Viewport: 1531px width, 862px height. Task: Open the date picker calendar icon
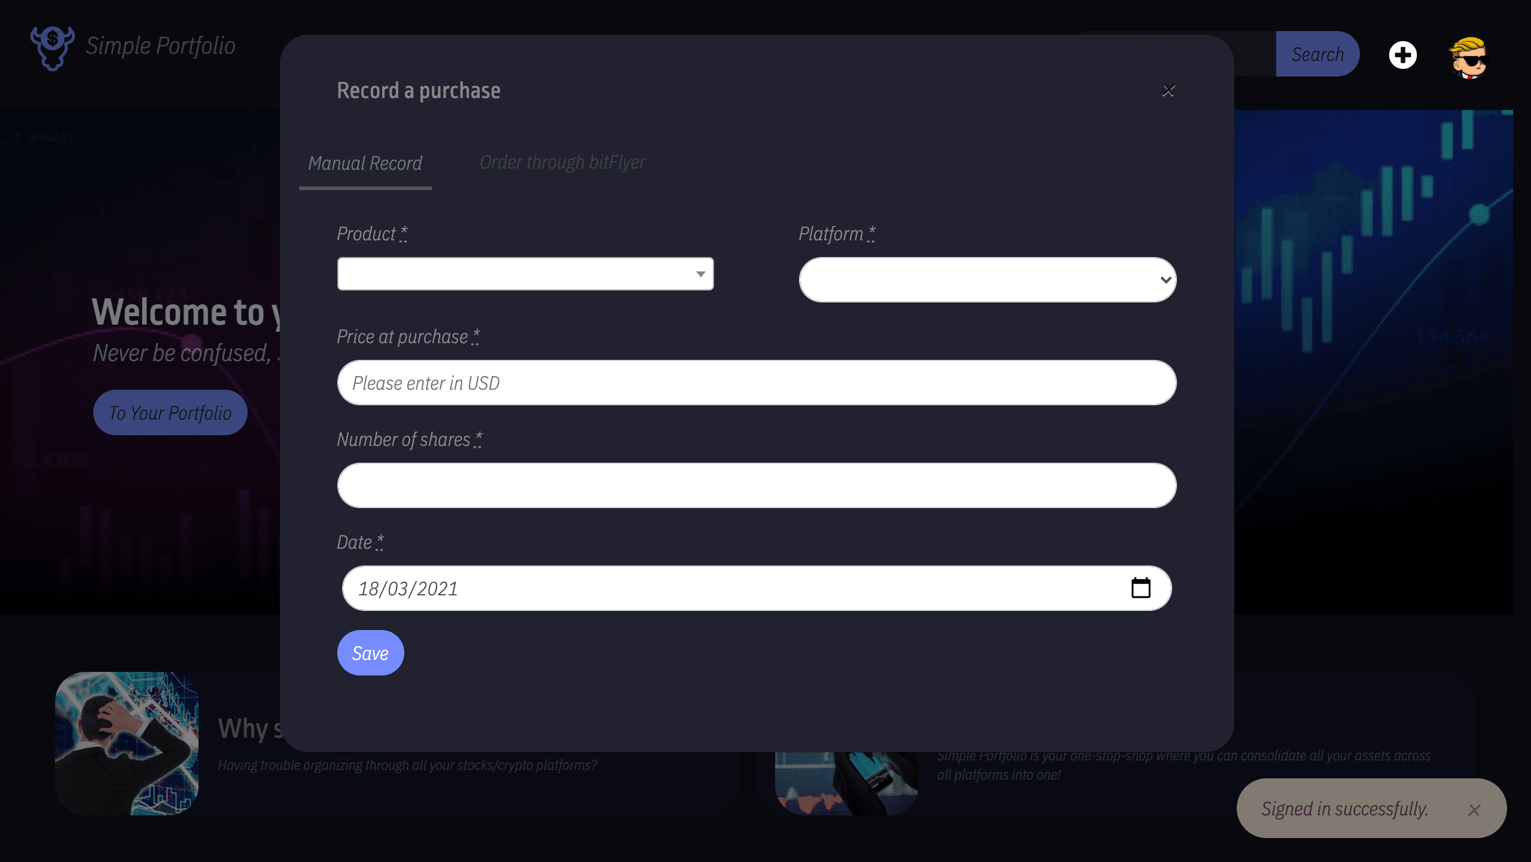click(x=1140, y=588)
